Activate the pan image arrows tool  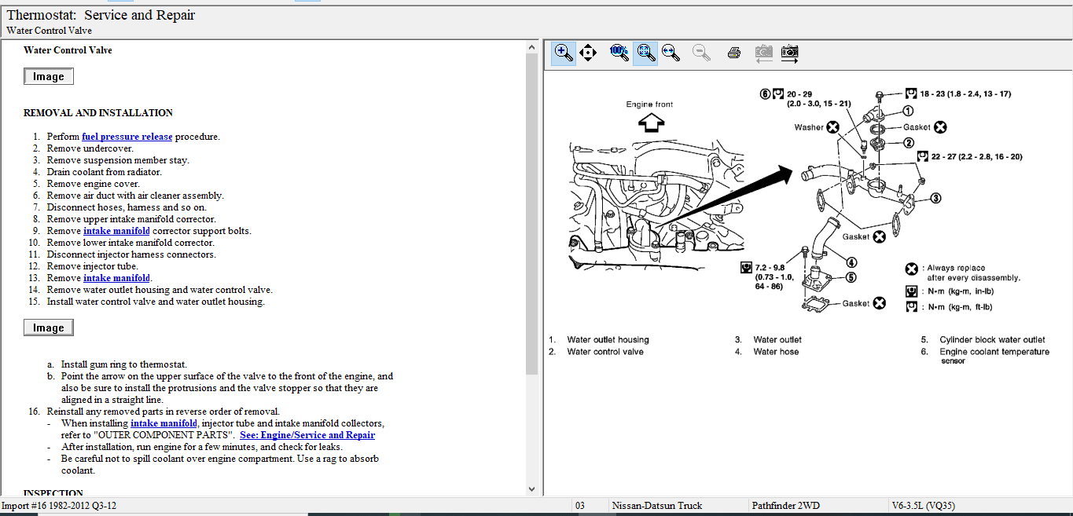coord(588,53)
